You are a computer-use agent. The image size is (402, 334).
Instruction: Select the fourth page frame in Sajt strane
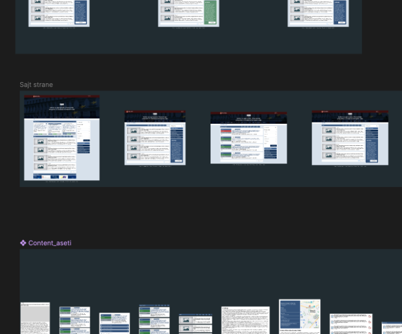tap(350, 138)
